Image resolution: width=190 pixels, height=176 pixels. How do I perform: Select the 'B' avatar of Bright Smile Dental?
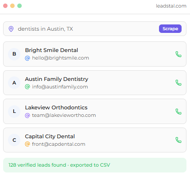14,54
